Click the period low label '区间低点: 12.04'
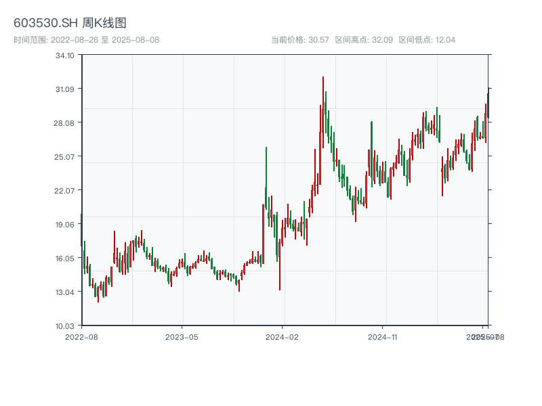Image resolution: width=542 pixels, height=406 pixels. tap(427, 40)
